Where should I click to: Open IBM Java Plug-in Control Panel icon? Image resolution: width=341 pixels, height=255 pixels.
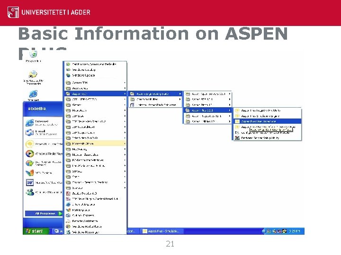coord(68,199)
